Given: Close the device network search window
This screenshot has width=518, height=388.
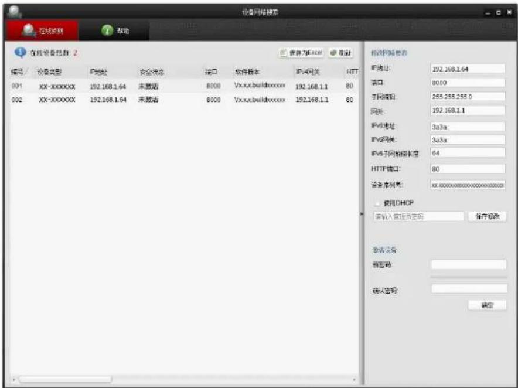Looking at the screenshot, I should pos(510,12).
